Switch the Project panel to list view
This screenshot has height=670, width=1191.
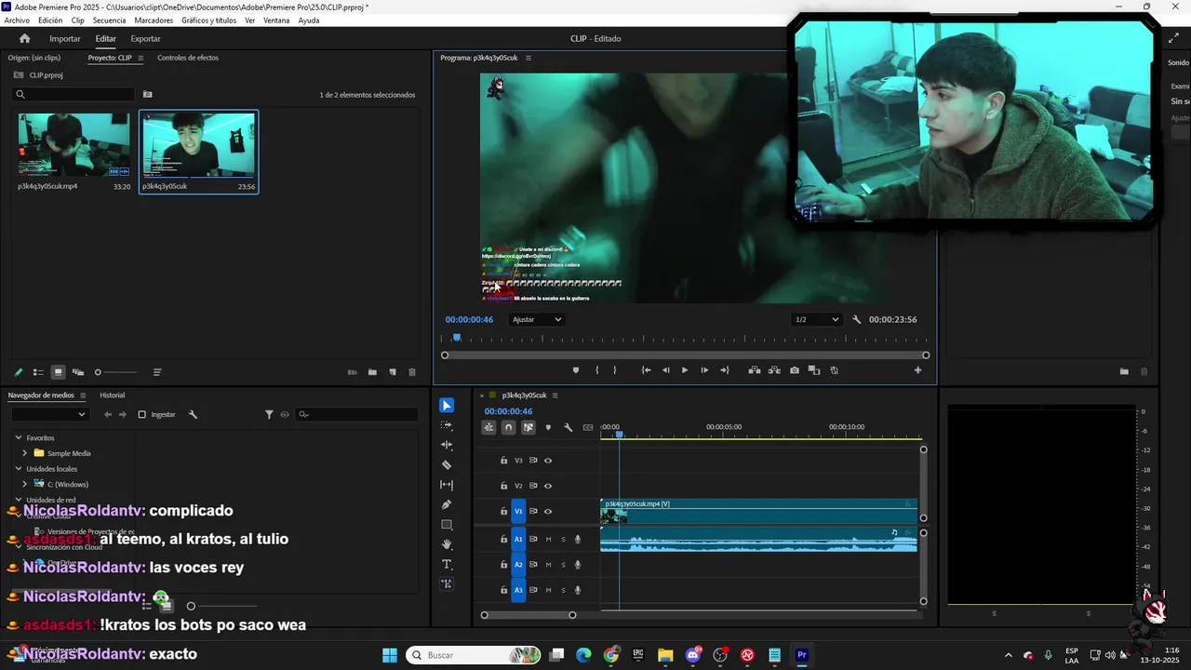pyautogui.click(x=38, y=372)
